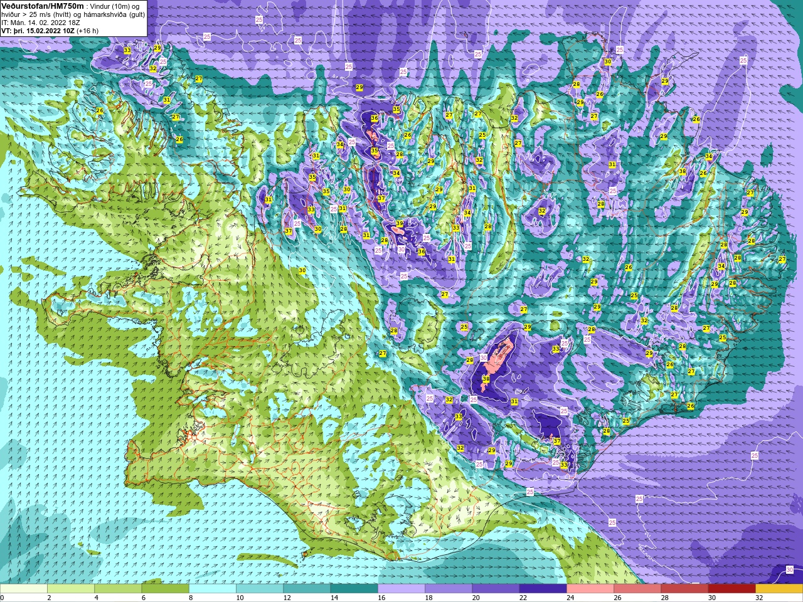Click the 'Vindur (10m) og' heading text

[116, 6]
